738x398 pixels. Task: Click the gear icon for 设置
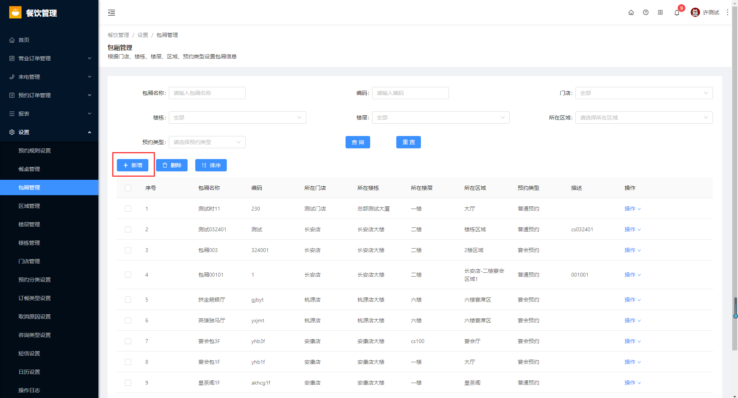point(12,132)
